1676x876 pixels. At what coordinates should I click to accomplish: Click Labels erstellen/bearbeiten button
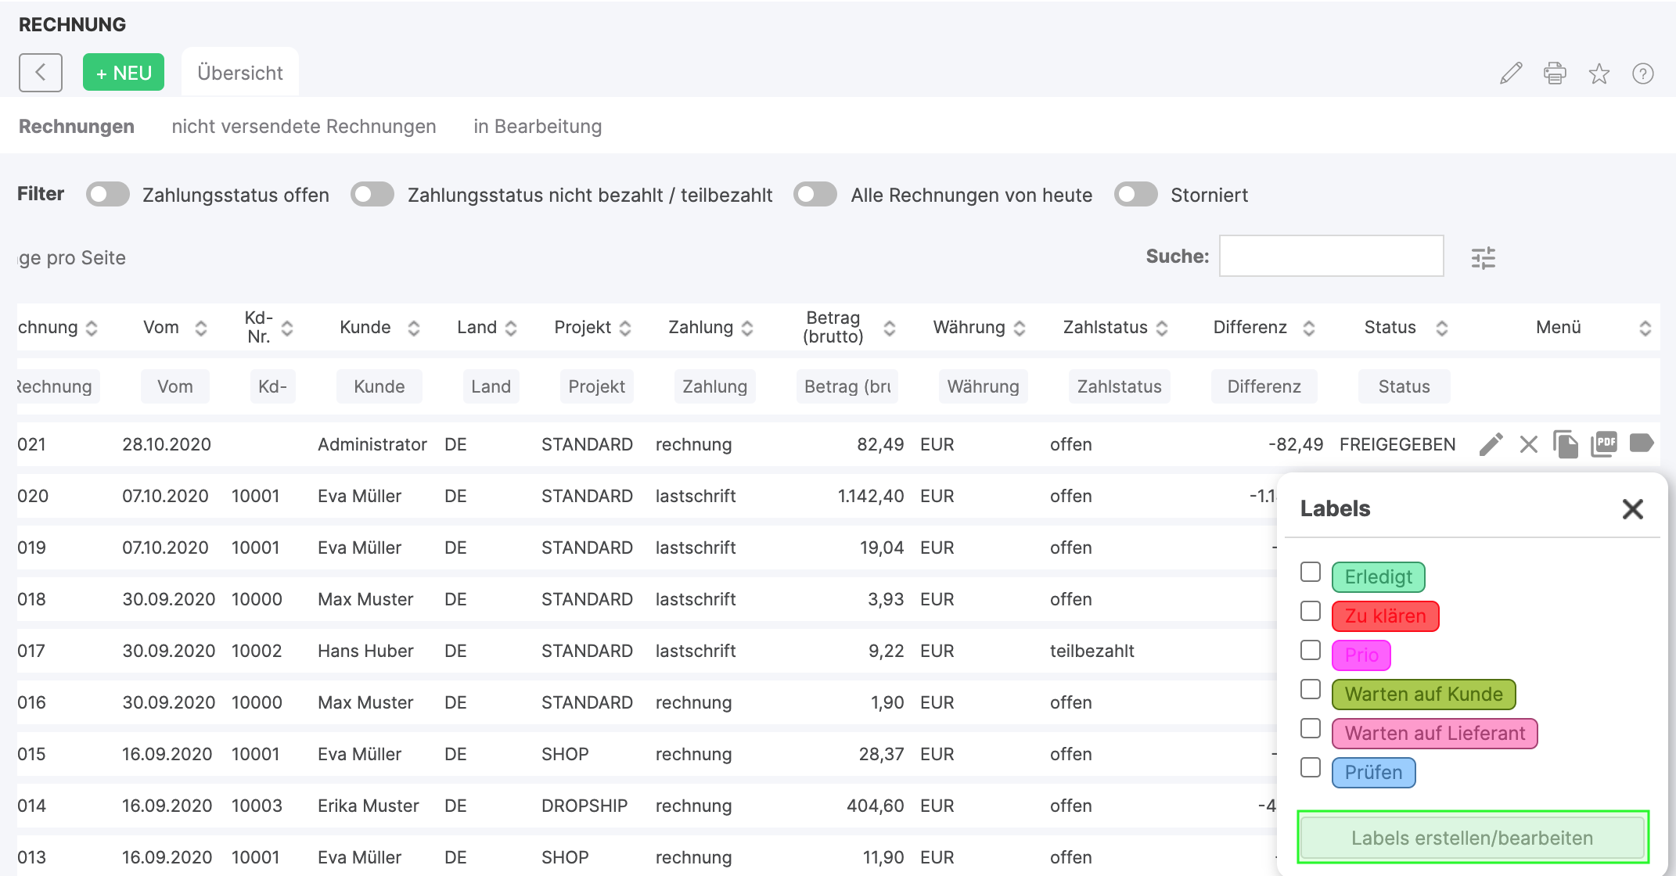(1472, 838)
